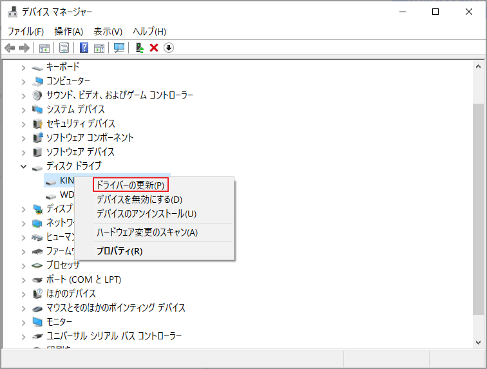Click the scrollbar up arrow
The height and width of the screenshot is (369, 487).
point(478,66)
